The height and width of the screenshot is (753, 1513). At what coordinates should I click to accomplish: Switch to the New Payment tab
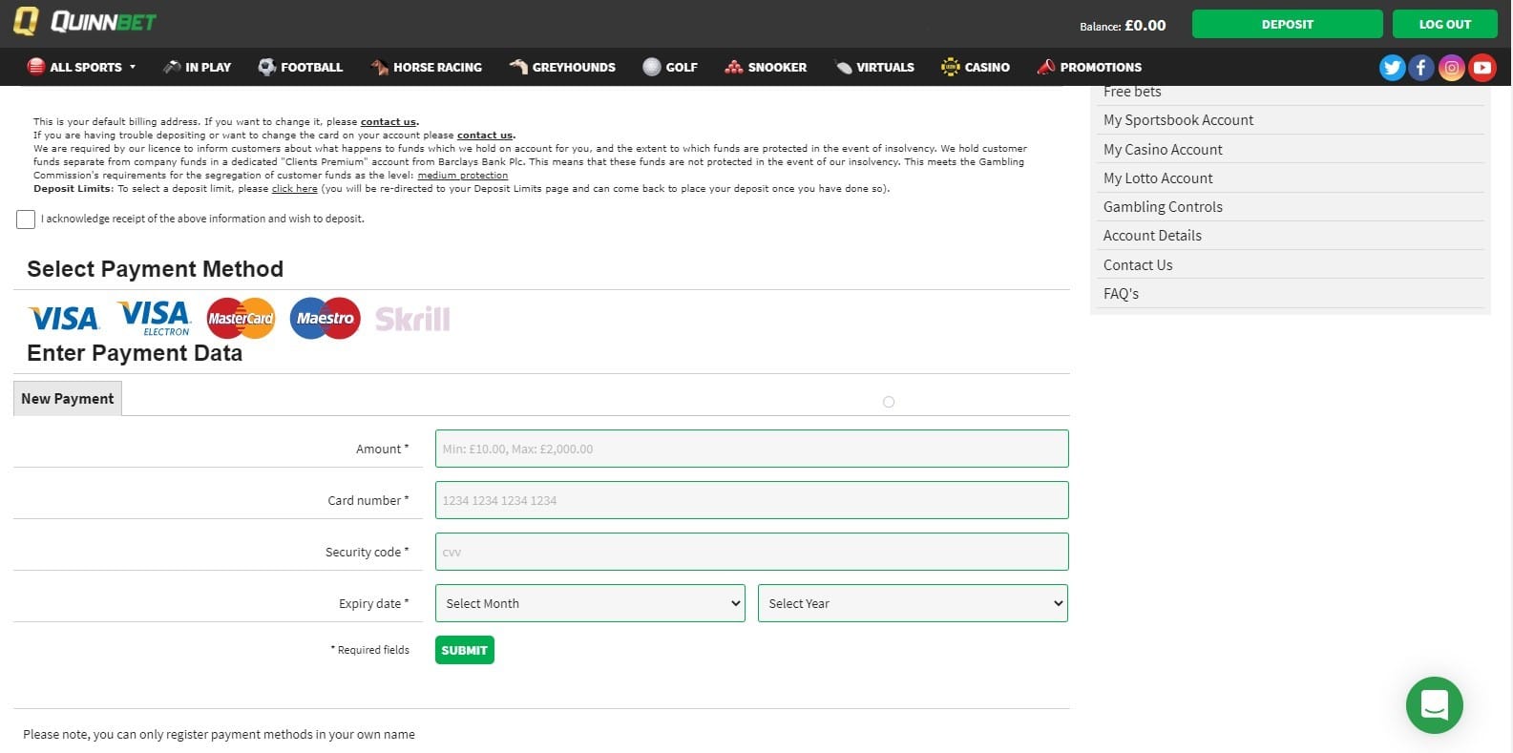tap(68, 399)
